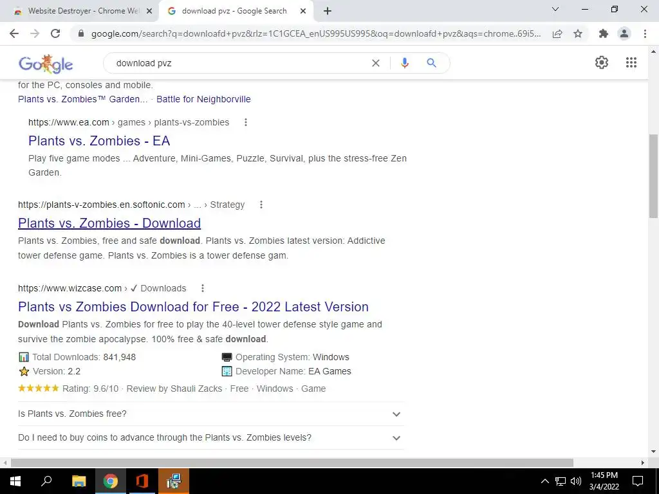Click 'Total Downloads: 841,948' text

click(x=84, y=357)
